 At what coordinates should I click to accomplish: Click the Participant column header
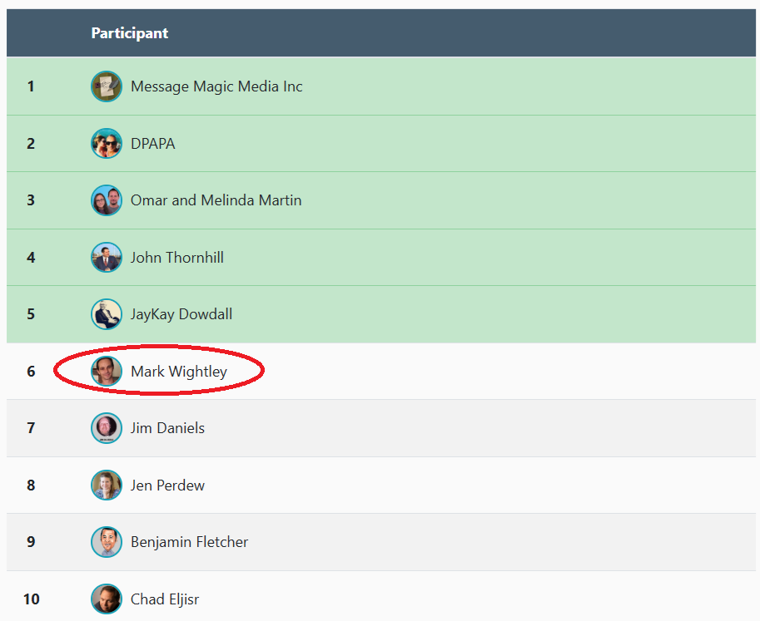click(x=130, y=33)
